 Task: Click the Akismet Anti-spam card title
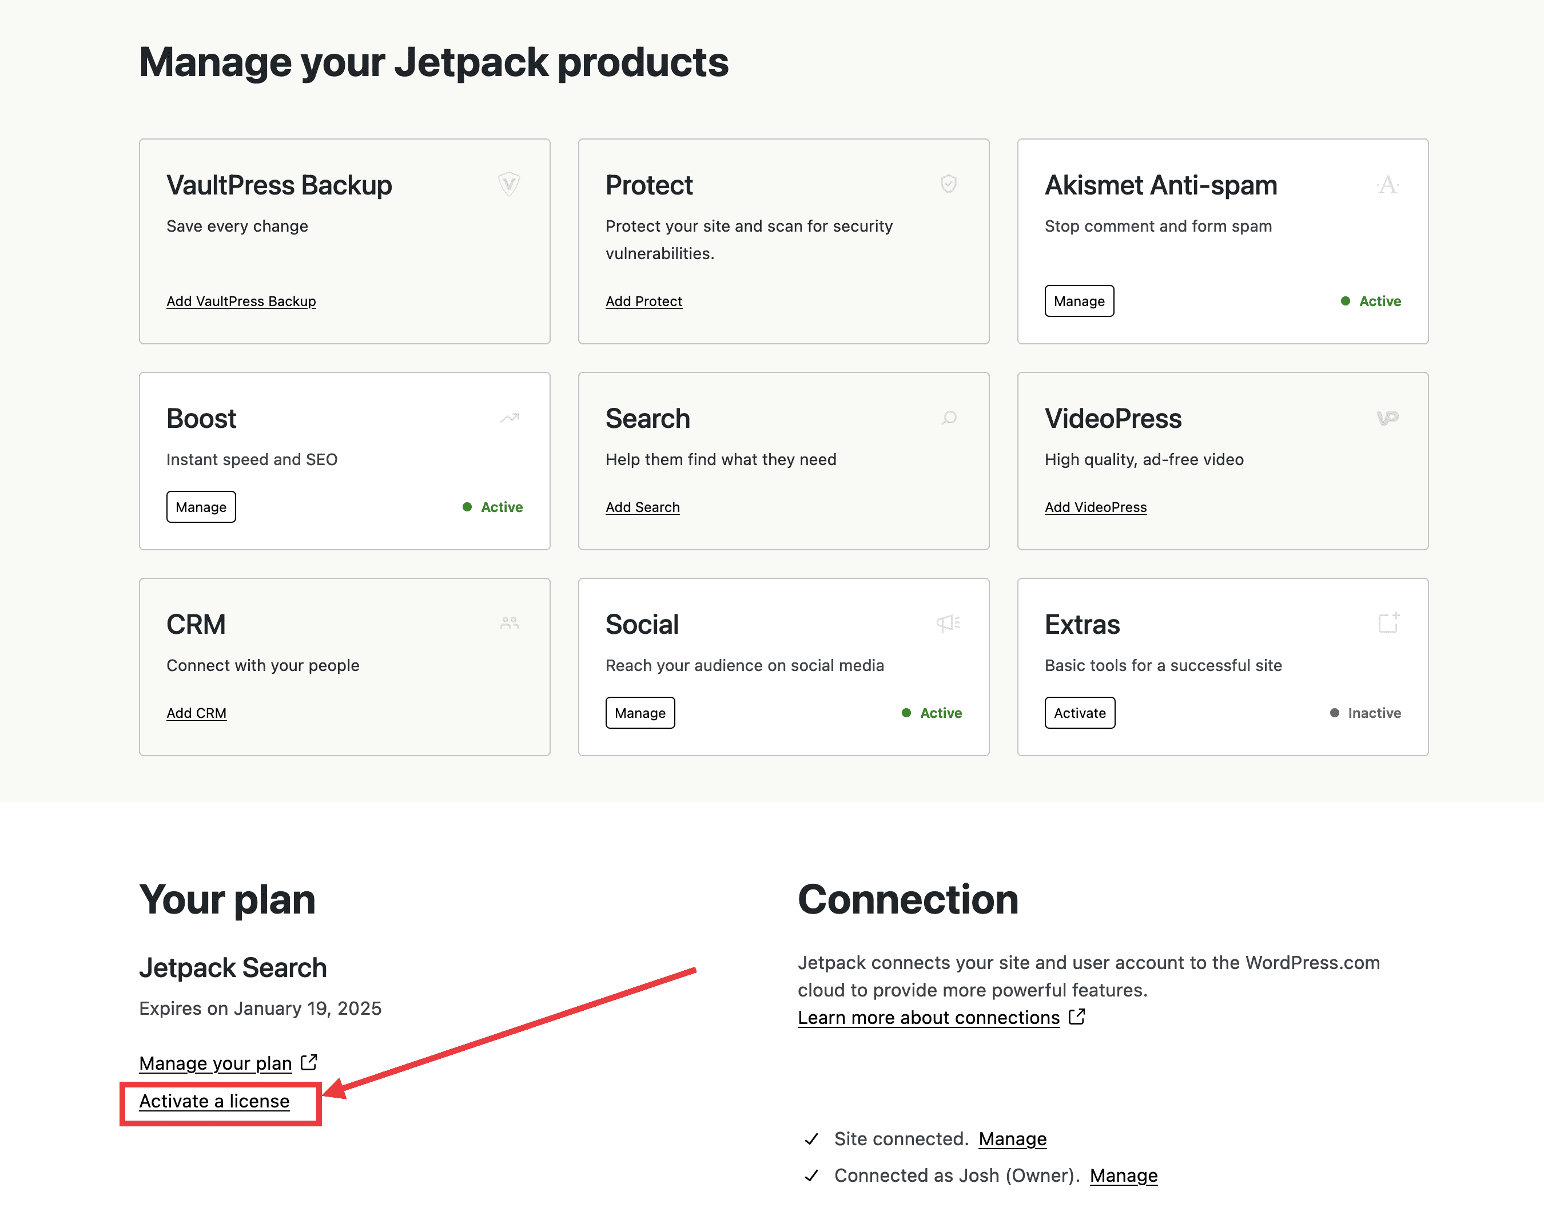click(x=1161, y=185)
